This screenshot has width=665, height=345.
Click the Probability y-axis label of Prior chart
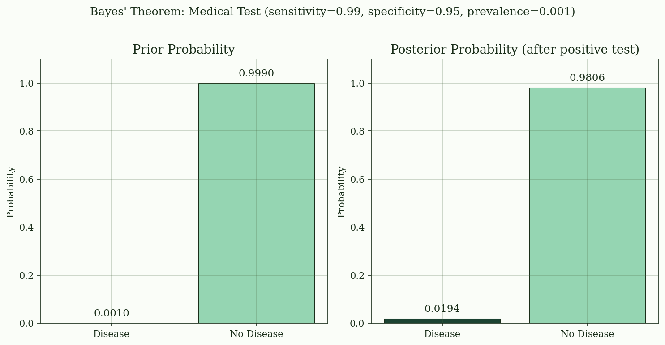tap(11, 192)
